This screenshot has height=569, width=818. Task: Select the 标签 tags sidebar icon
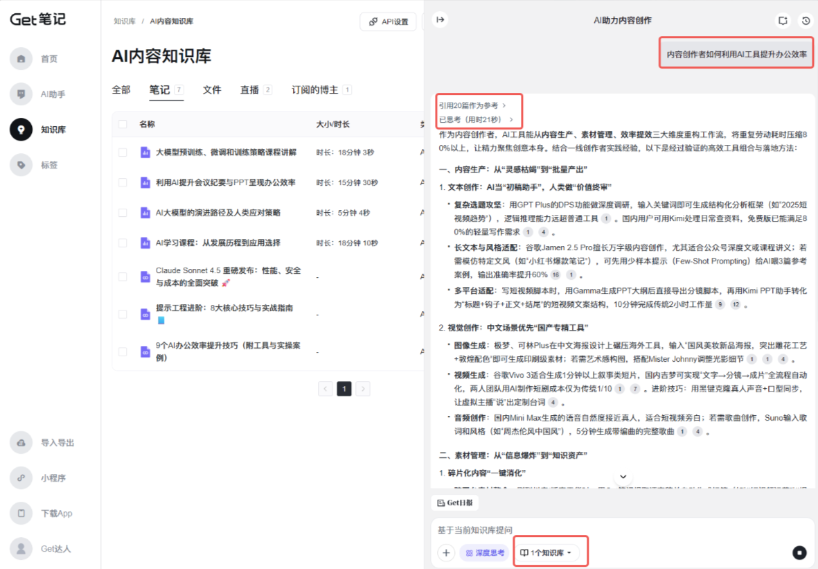tap(21, 165)
